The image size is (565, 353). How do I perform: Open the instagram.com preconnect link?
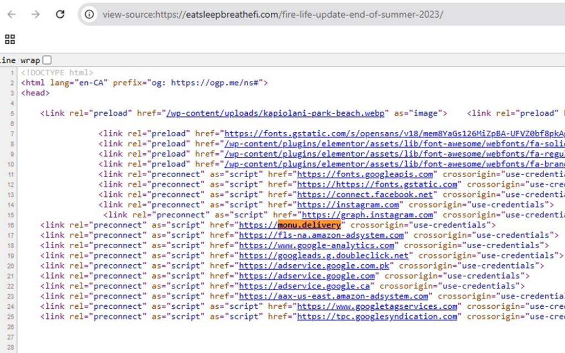click(x=348, y=205)
